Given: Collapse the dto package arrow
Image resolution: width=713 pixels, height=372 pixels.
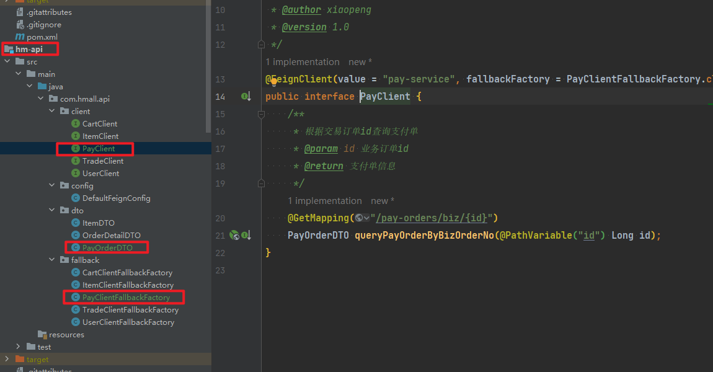Looking at the screenshot, I should [52, 211].
